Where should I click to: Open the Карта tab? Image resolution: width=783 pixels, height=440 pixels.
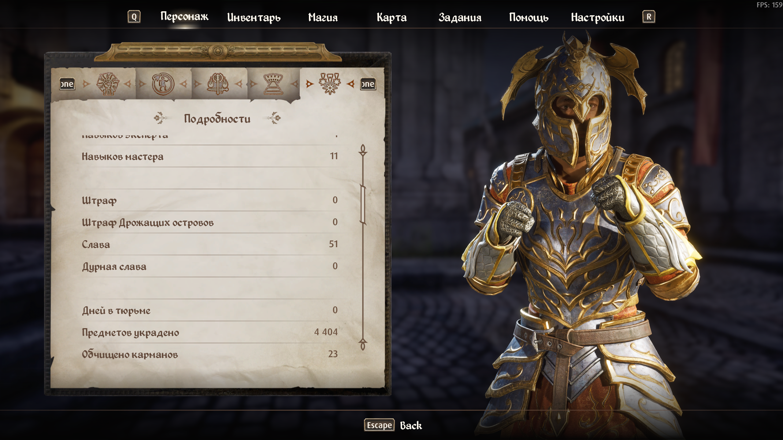coord(392,17)
